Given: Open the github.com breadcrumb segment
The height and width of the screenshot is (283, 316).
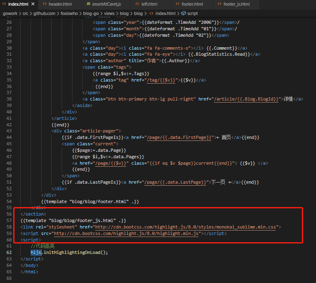Looking at the screenshot, I should tap(44, 13).
